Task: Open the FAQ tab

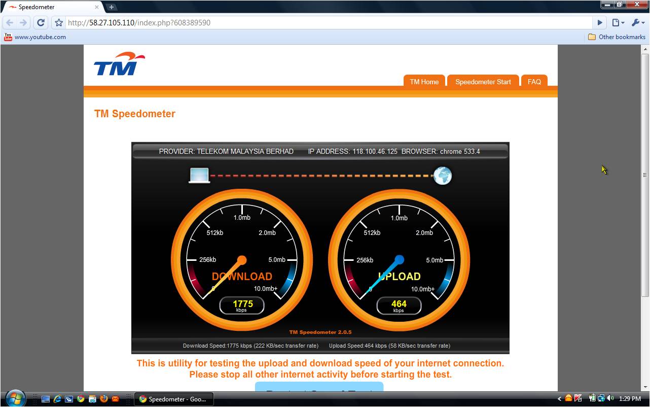Action: tap(534, 81)
